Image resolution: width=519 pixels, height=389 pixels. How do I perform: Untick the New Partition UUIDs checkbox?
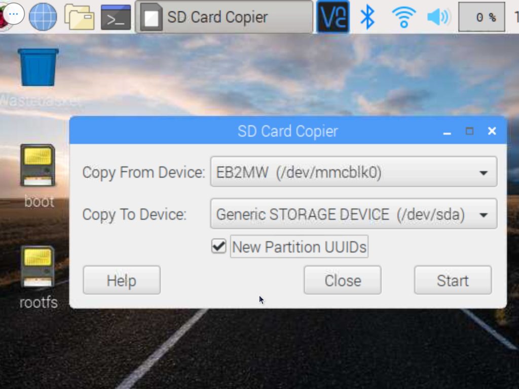[218, 247]
